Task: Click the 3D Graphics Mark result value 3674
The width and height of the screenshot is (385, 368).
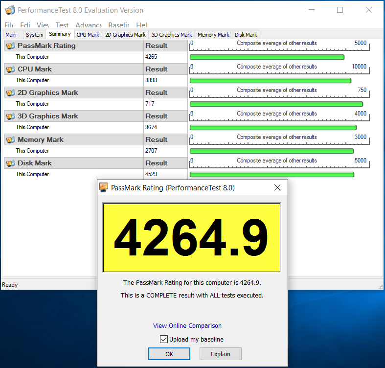Action: pyautogui.click(x=151, y=127)
